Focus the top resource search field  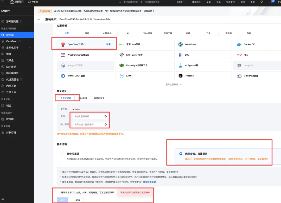click(x=141, y=2)
